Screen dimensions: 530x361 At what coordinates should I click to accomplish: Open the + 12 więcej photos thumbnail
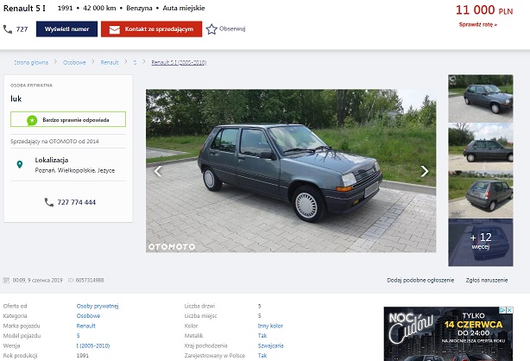coord(480,242)
